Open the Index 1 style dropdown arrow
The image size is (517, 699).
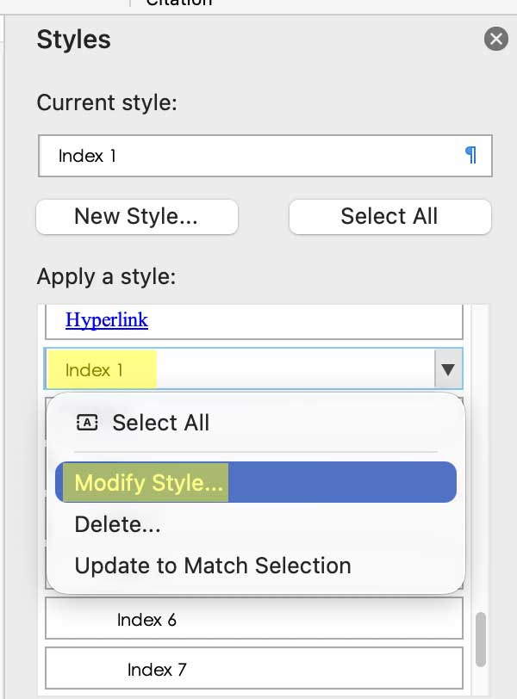coord(447,370)
